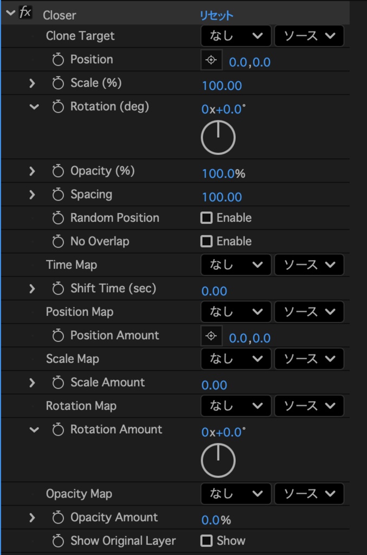Enable the Random Position checkbox
Viewport: 367px width, 555px height.
click(207, 218)
